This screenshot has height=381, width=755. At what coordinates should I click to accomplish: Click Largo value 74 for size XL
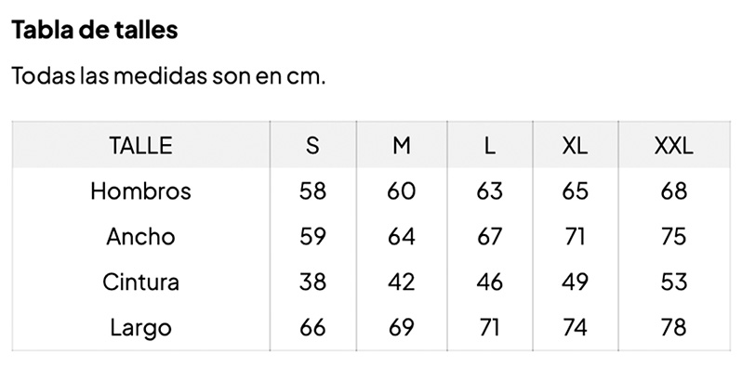point(575,328)
